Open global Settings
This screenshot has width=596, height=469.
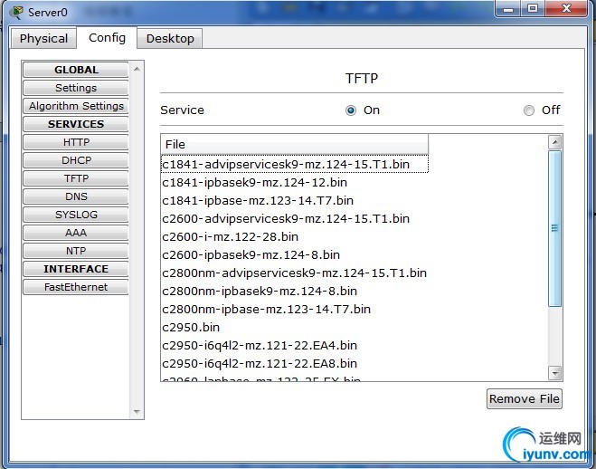click(76, 88)
